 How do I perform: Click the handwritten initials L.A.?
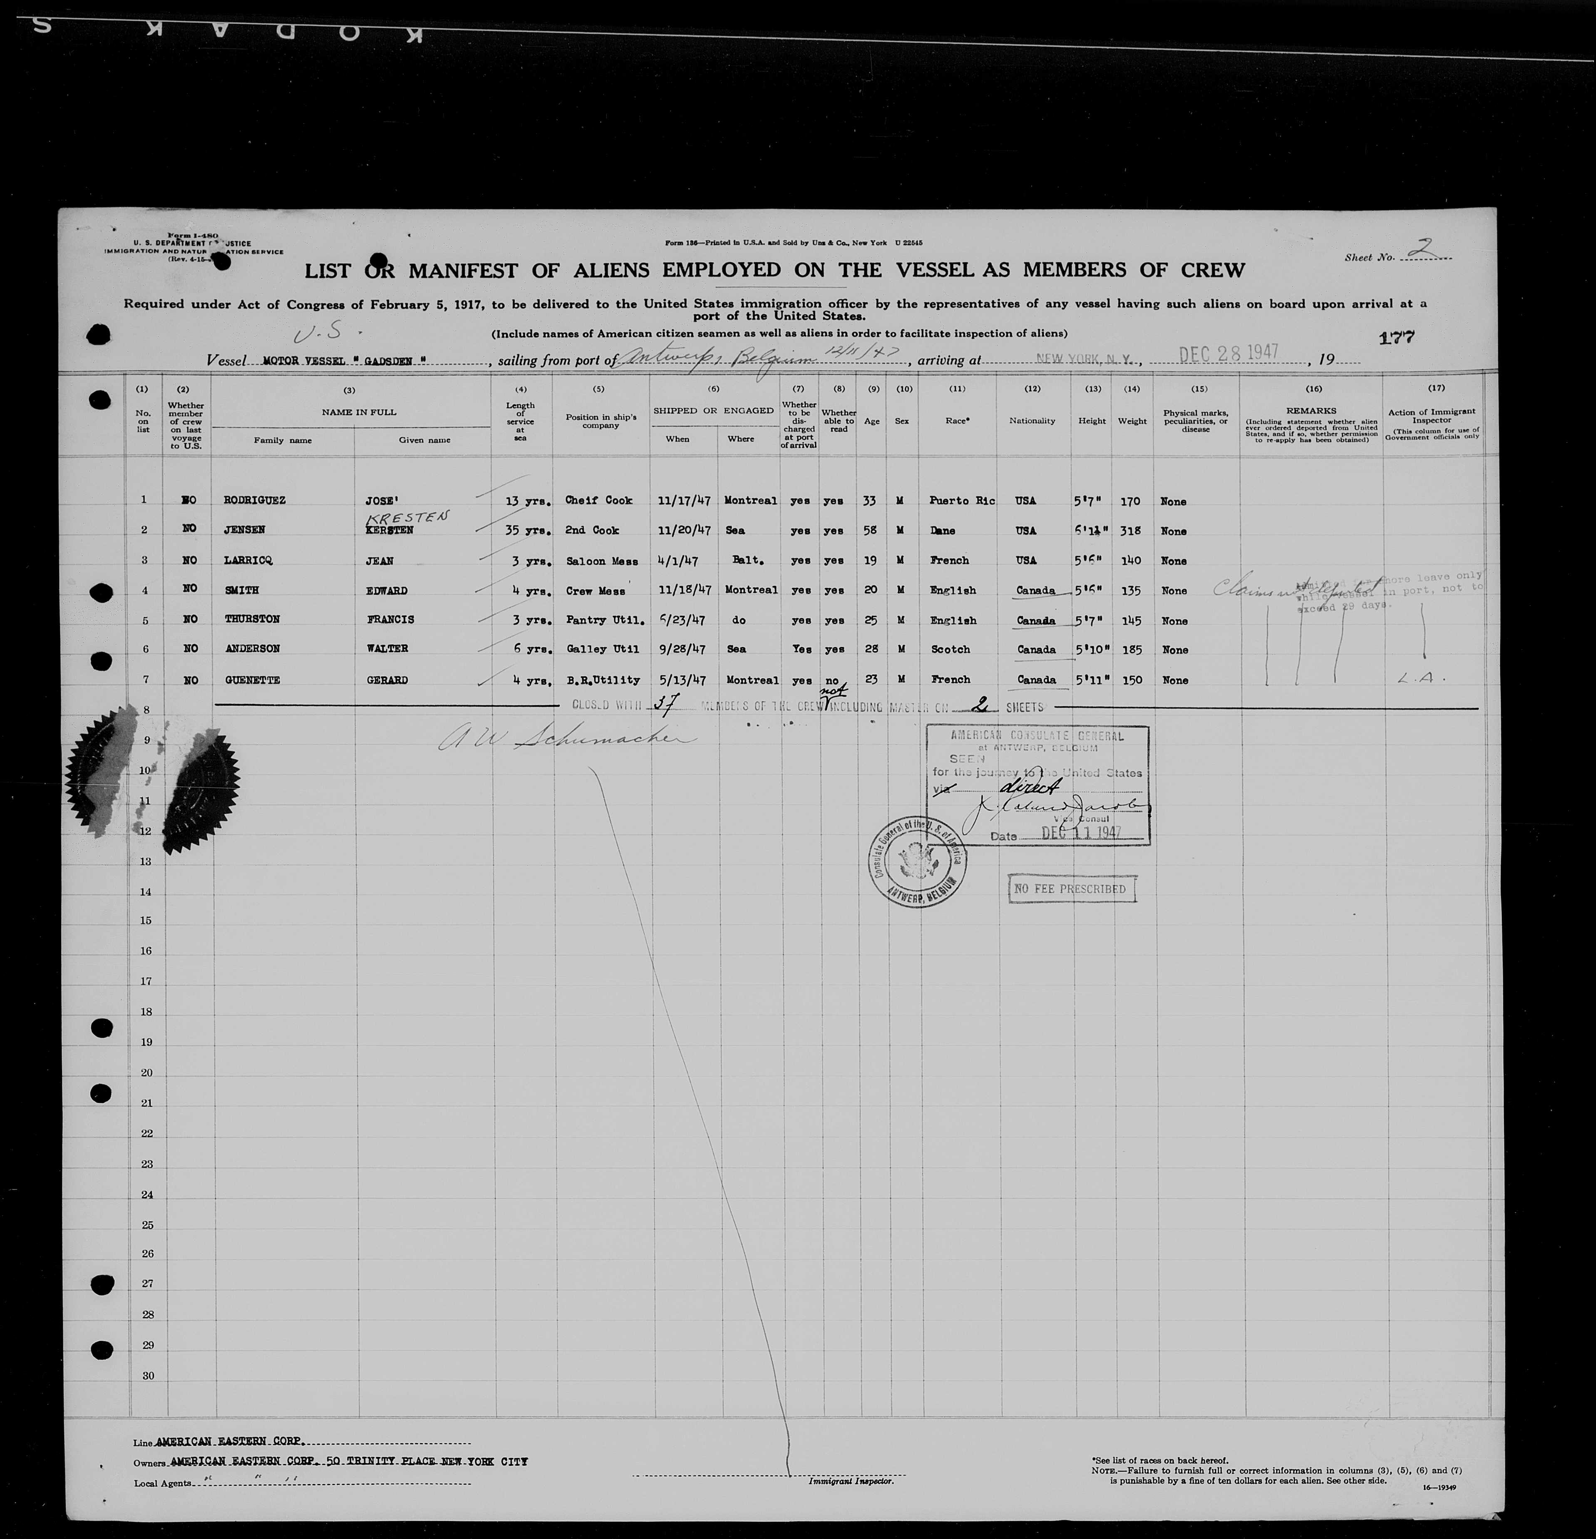point(1421,678)
